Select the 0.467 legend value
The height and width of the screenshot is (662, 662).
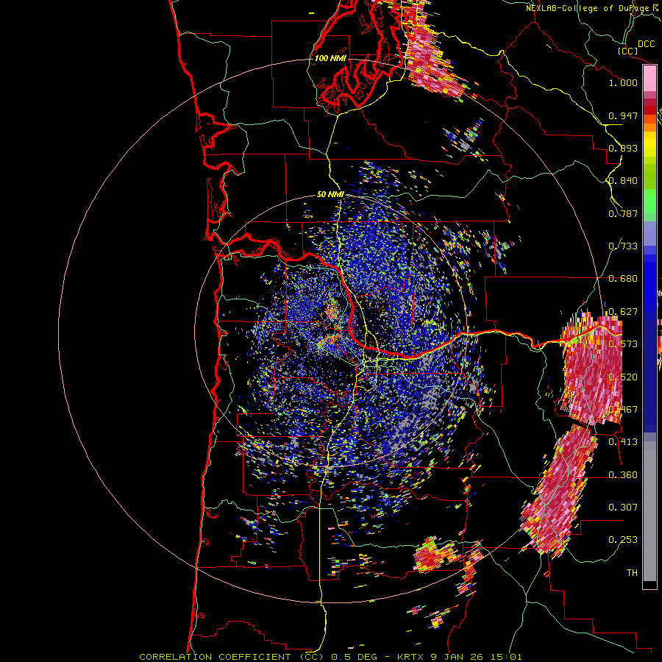click(x=623, y=410)
